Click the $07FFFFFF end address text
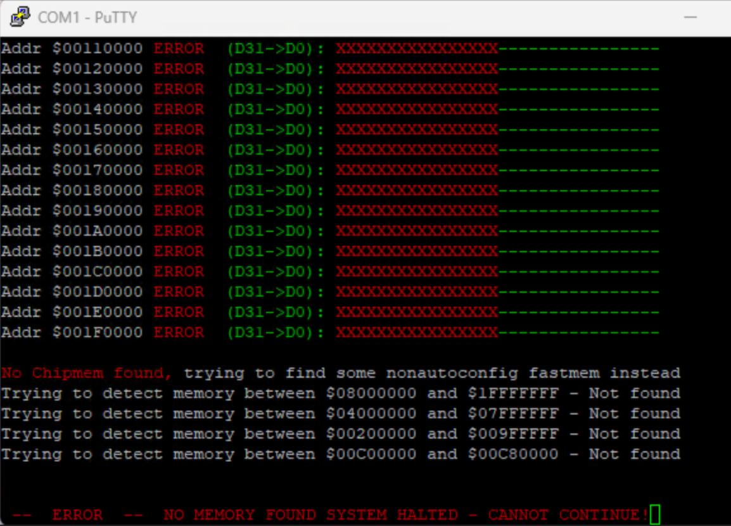 click(x=513, y=414)
